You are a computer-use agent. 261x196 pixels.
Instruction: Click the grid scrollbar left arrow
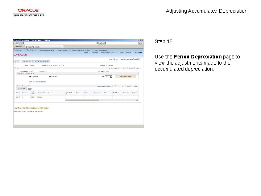[x=66, y=100]
